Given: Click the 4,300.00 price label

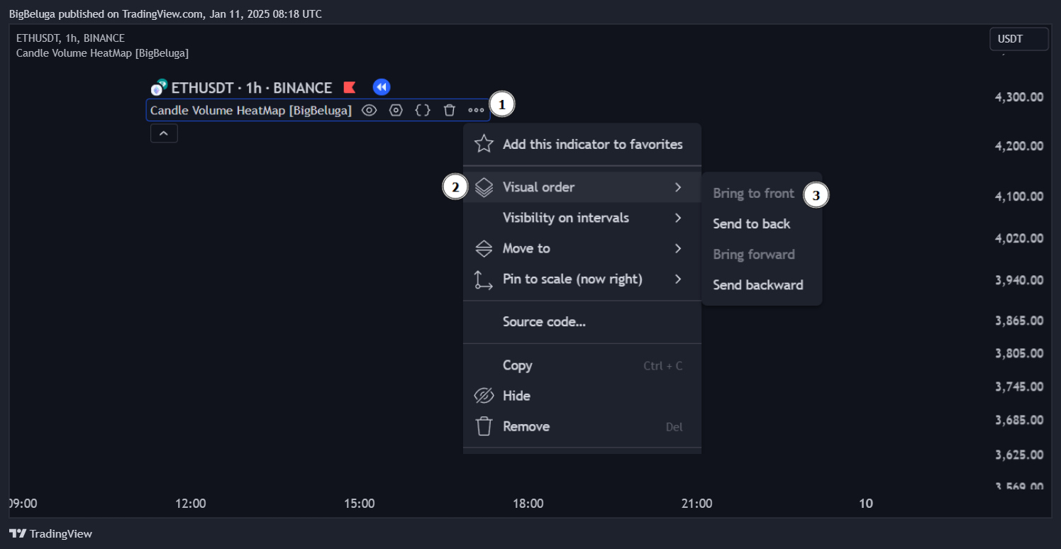Looking at the screenshot, I should coord(1019,97).
